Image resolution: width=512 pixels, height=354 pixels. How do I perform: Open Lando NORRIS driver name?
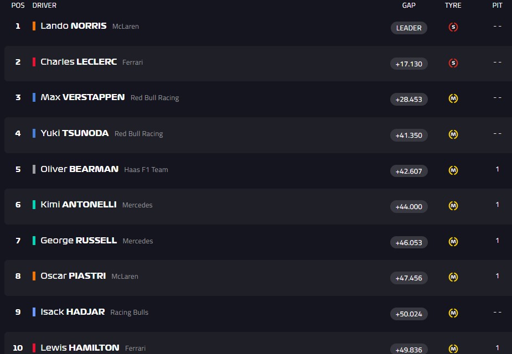[x=73, y=26]
